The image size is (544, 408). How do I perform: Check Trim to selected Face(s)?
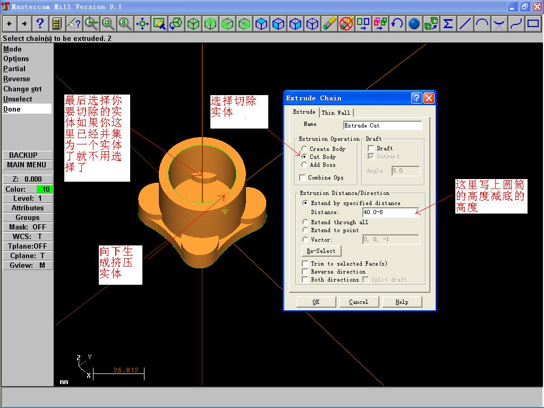pyautogui.click(x=305, y=263)
